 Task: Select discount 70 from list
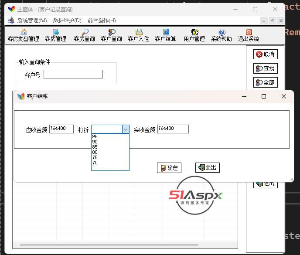coord(110,163)
